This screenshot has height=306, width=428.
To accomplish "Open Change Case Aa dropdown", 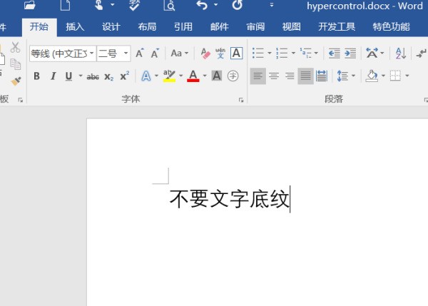I will pos(179,53).
